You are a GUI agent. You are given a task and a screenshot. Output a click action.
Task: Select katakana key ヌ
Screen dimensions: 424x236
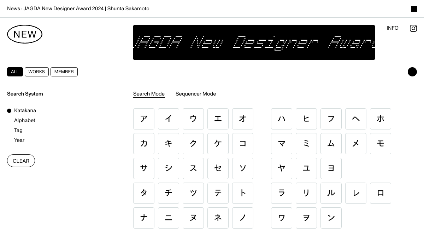(x=193, y=218)
